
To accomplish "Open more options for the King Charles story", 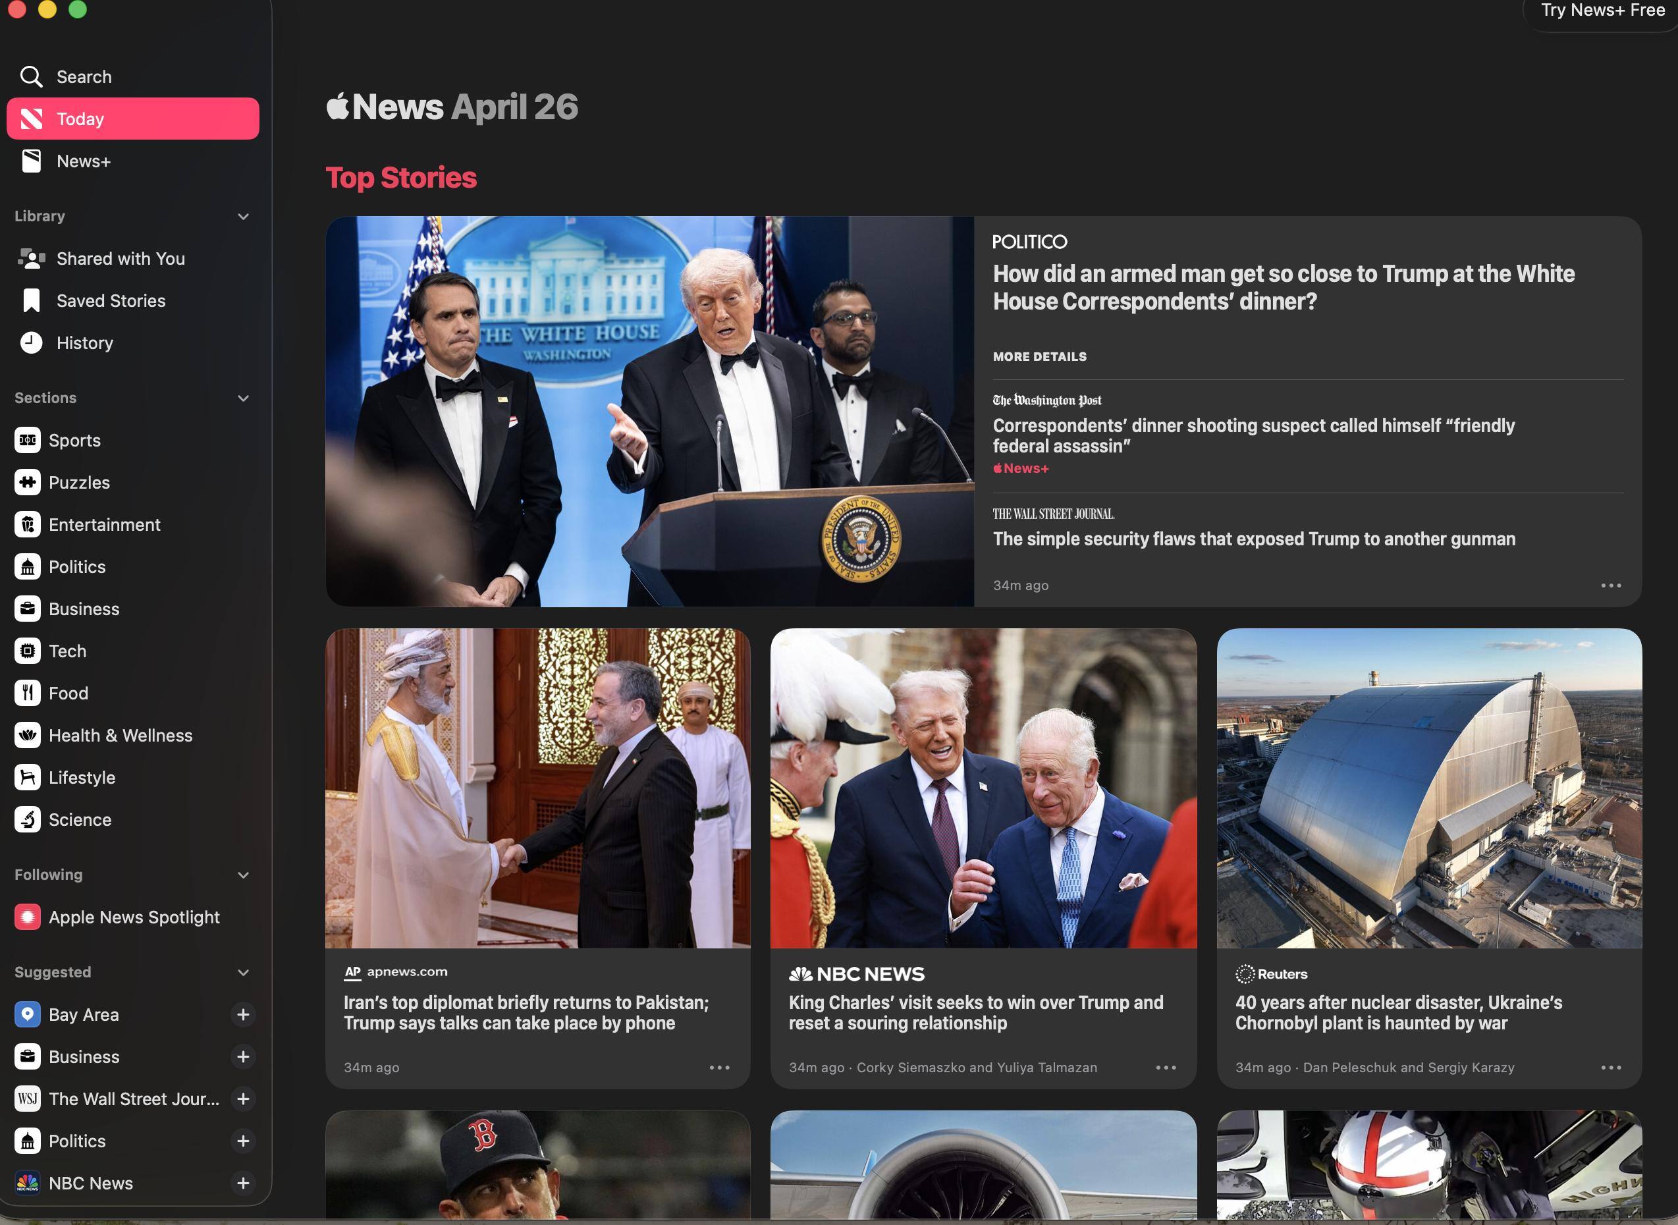I will point(1166,1068).
